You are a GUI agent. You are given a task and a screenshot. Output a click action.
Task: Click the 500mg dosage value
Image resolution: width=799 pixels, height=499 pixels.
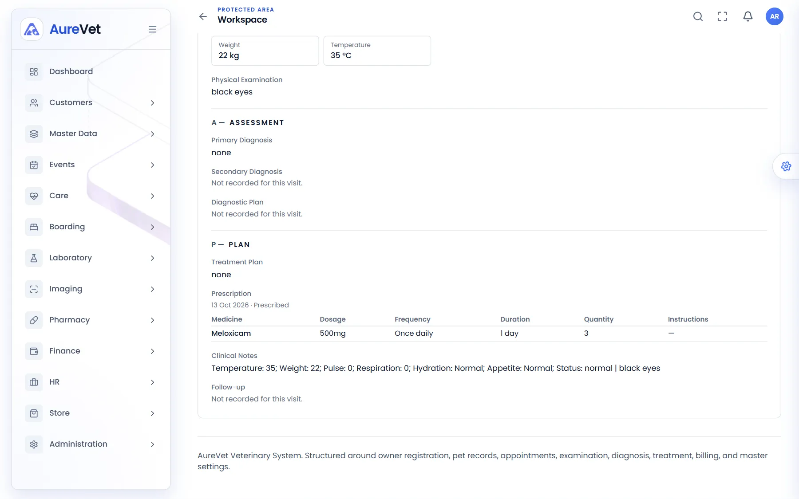[x=332, y=334]
